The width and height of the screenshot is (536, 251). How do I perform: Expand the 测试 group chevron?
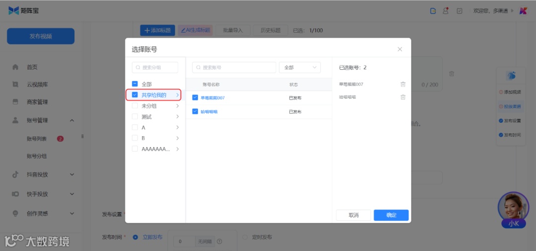(x=177, y=117)
